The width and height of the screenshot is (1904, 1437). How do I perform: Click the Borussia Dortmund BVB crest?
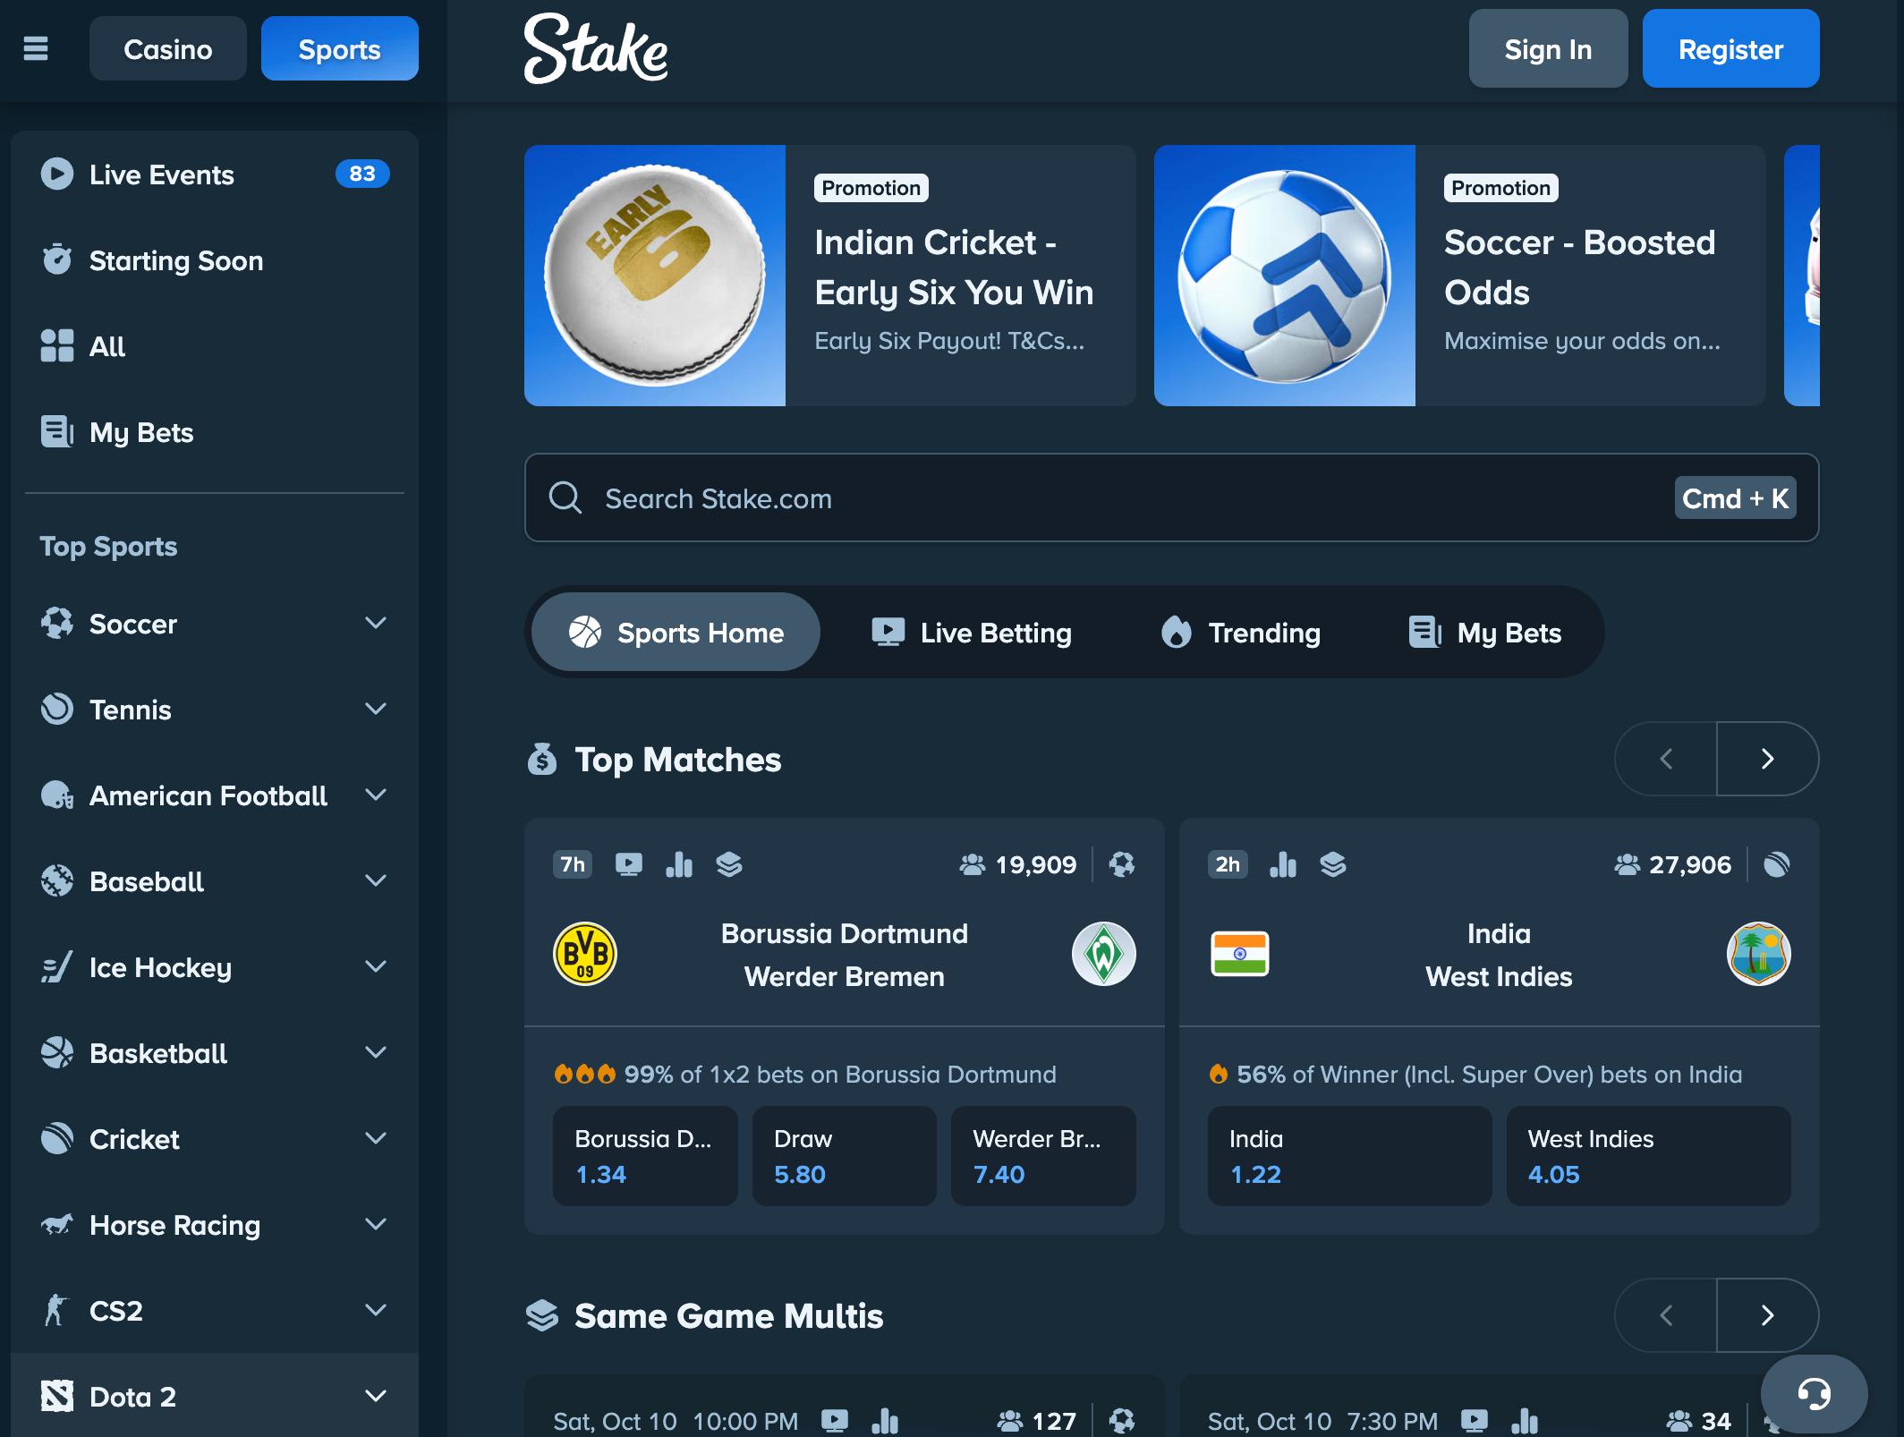pos(585,954)
